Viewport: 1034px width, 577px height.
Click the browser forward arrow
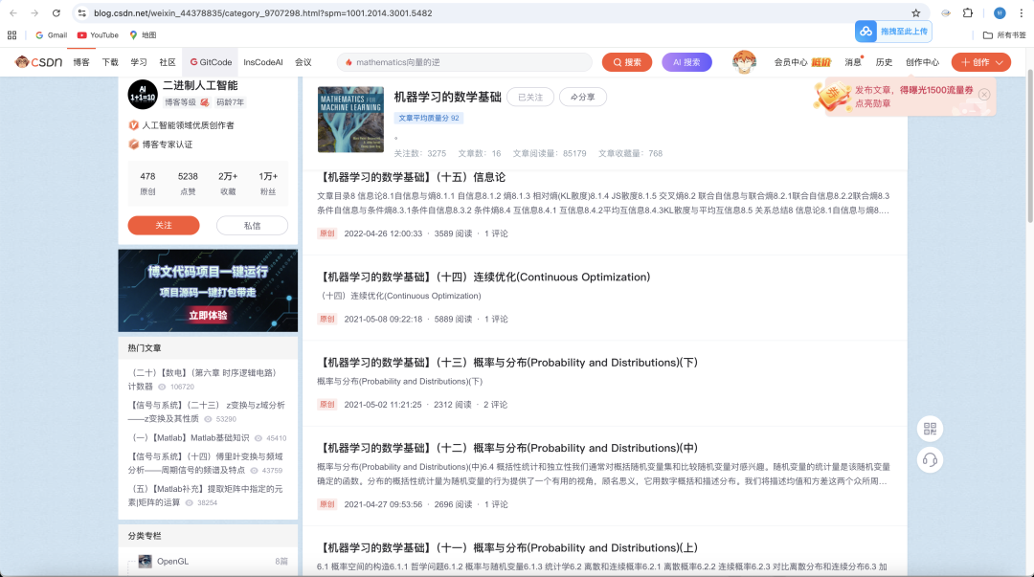point(34,13)
